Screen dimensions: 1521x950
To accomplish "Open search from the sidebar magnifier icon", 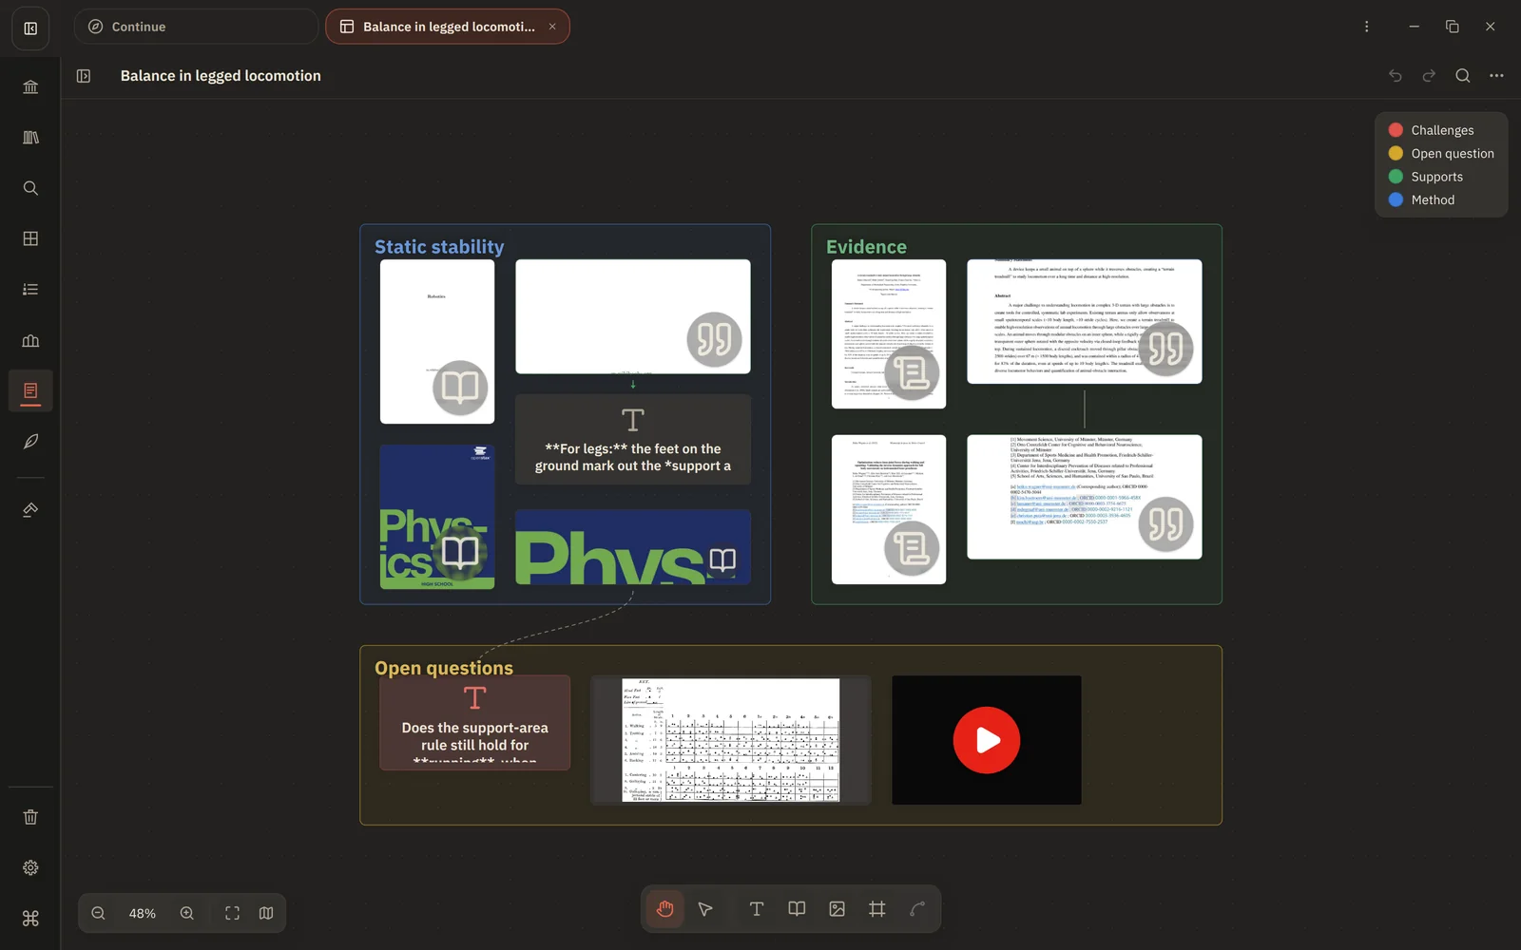I will pyautogui.click(x=30, y=188).
